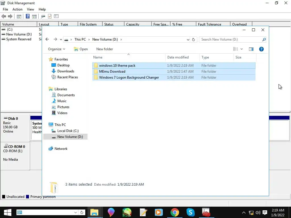Open the File menu in Disk Management
The height and width of the screenshot is (218, 291).
tap(5, 9)
